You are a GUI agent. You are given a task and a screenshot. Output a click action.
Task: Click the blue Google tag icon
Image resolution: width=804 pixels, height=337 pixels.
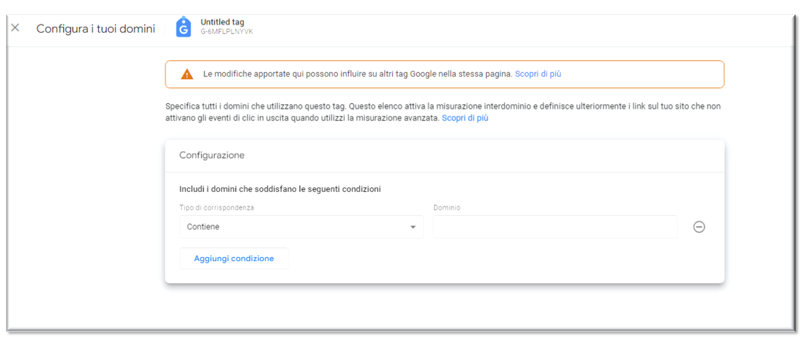coord(183,27)
